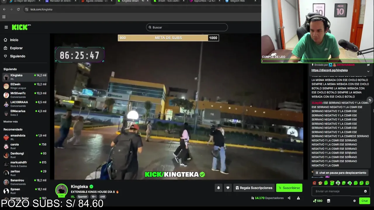Click the halo green emote
Viewport: 374px width, 210px height.
pos(332,183)
